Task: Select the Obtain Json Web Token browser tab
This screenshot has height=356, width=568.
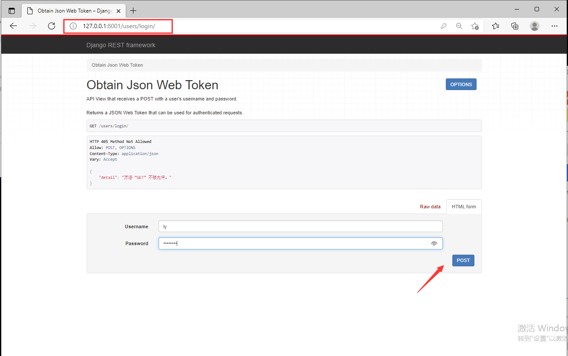Action: click(x=73, y=11)
